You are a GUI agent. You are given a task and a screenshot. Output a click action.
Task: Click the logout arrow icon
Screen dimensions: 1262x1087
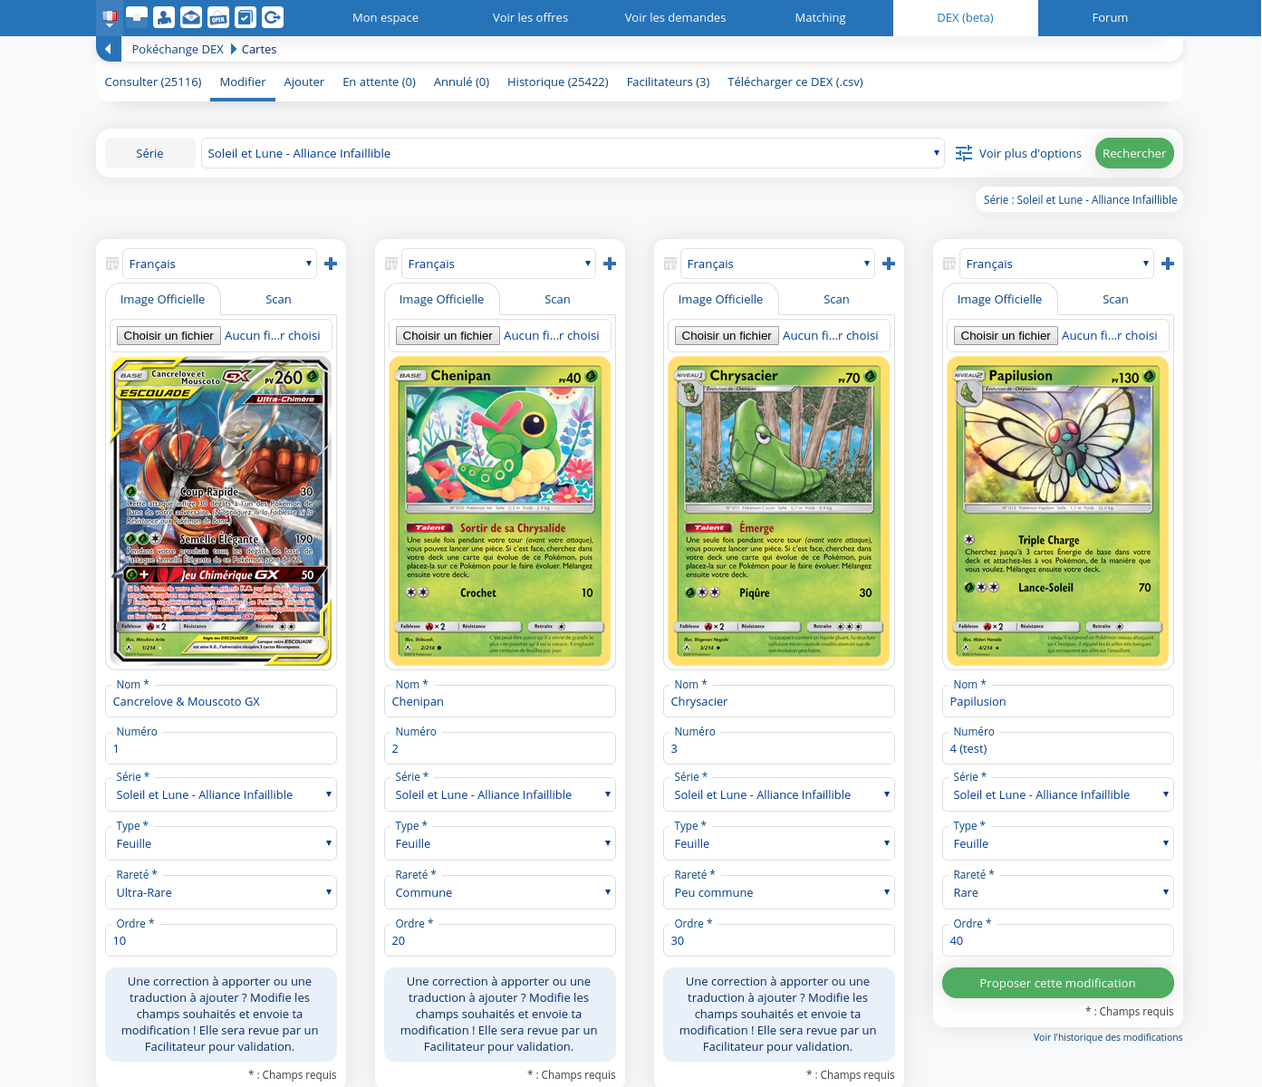(x=273, y=17)
